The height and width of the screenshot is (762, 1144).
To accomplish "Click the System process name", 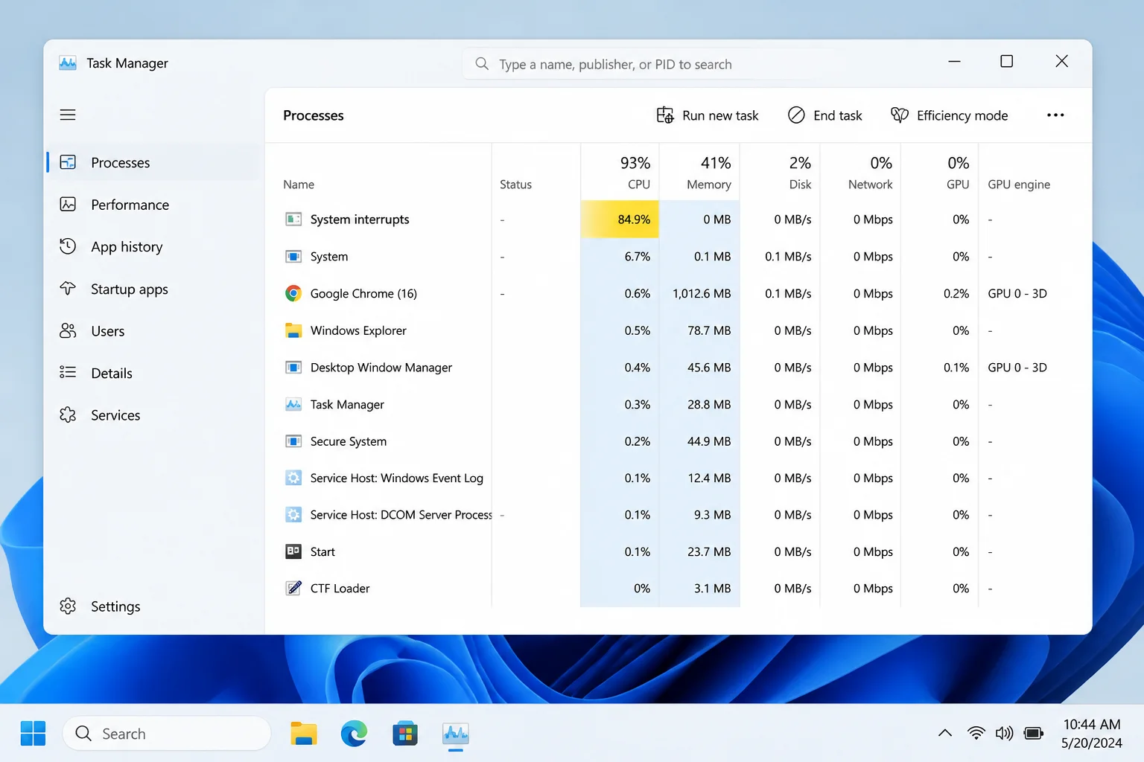I will point(329,257).
